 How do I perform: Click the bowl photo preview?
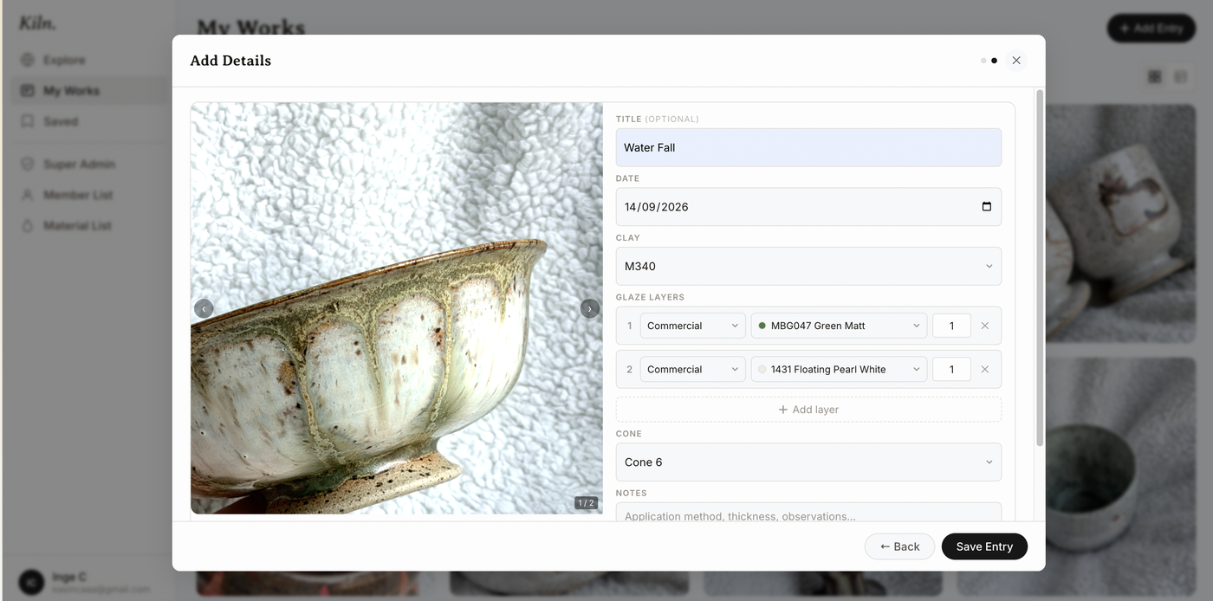[397, 308]
